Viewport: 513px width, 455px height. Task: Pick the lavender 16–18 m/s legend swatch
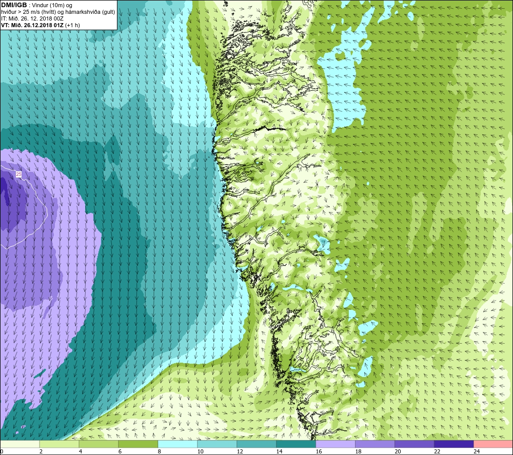point(336,444)
